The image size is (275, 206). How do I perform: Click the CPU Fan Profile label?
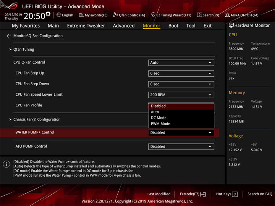[29, 105]
